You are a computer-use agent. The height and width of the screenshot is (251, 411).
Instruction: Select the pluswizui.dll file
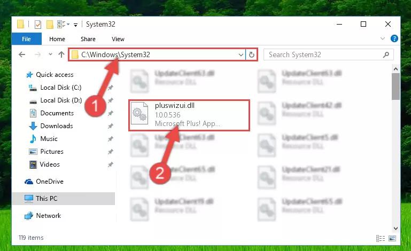point(189,115)
